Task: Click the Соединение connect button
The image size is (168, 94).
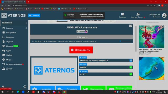Action: [82, 31]
